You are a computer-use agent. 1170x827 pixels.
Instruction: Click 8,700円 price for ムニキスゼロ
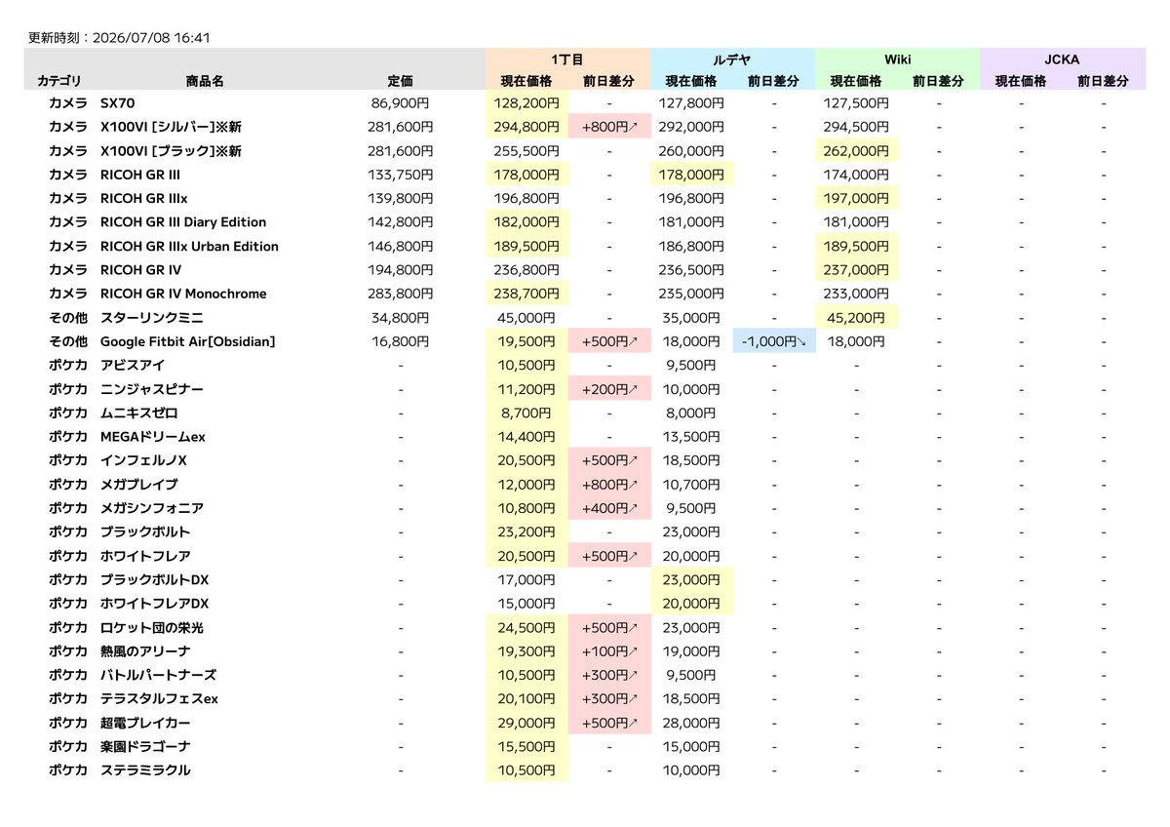(x=527, y=413)
